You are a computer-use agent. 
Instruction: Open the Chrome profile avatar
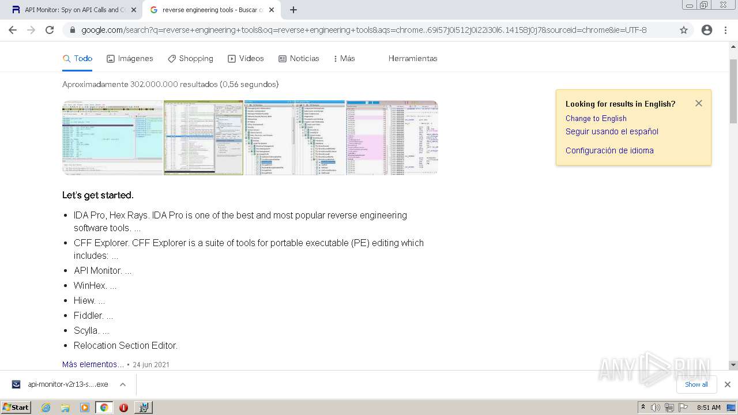click(707, 30)
